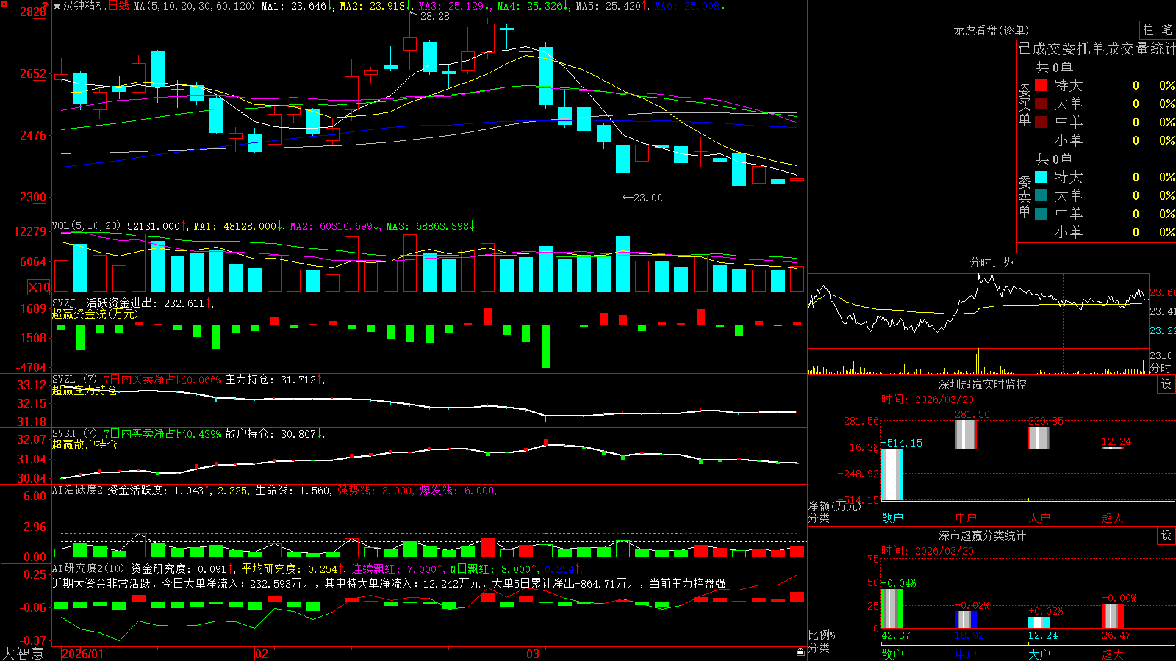Click the cyan 特大 sell-order swatch
The image size is (1176, 661).
point(1041,177)
